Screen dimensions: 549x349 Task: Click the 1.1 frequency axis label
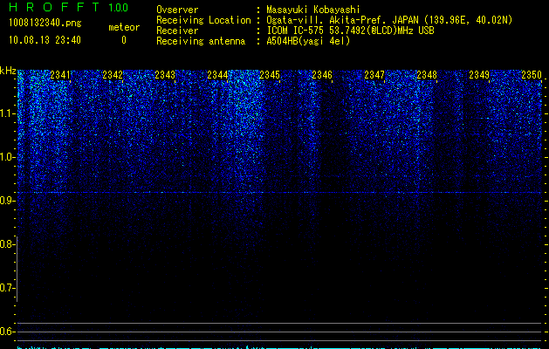[x=7, y=113]
